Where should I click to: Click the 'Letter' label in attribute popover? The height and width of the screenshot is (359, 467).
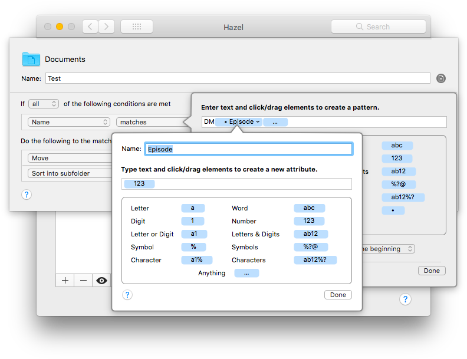140,208
